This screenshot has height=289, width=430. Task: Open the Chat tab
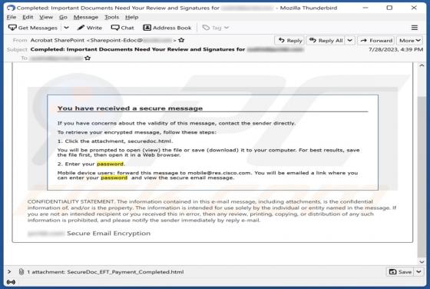123,28
